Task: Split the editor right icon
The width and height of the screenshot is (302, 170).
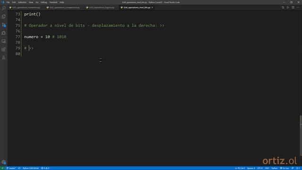Action: [293, 8]
